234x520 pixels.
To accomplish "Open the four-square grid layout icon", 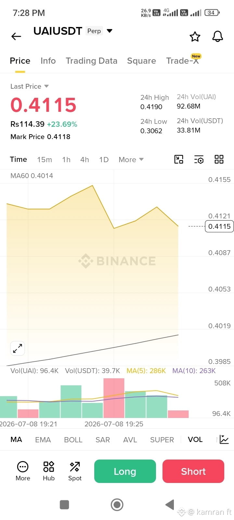I will pyautogui.click(x=219, y=159).
